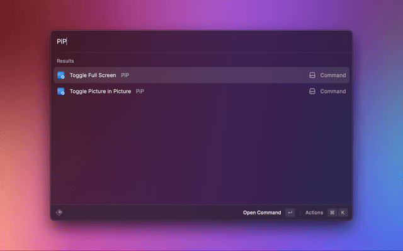
Task: Select the Toggle Picture in Picture command
Action: tap(100, 92)
